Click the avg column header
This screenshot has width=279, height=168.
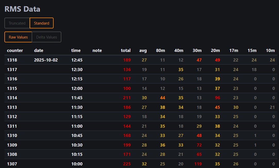(x=143, y=50)
